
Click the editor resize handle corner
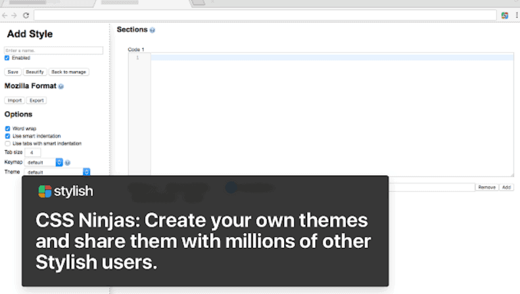coord(511,174)
